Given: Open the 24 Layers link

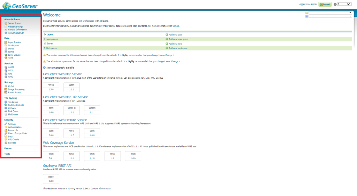Looking at the screenshot, I should click(x=48, y=34).
